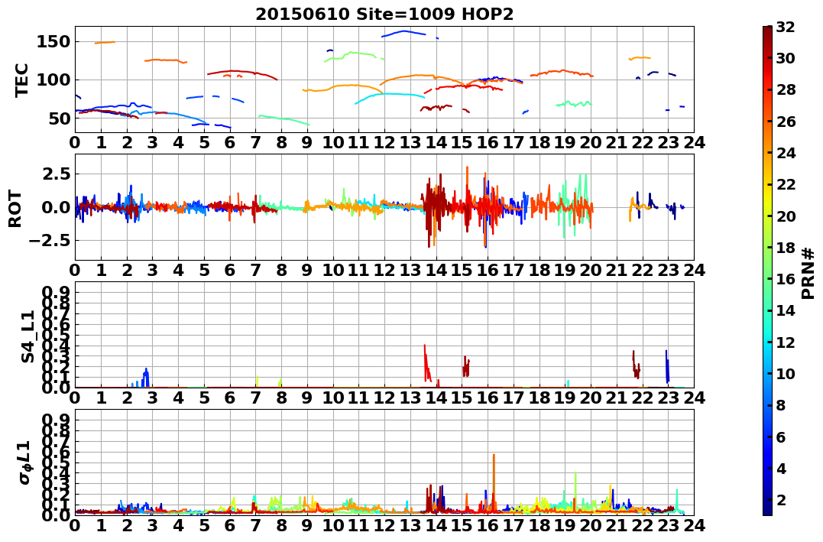Click the PRN# colorbar label

click(x=808, y=274)
